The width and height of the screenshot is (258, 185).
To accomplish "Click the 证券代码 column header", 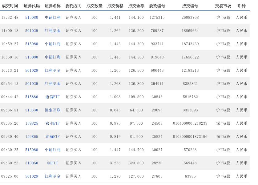I will 32,6.
